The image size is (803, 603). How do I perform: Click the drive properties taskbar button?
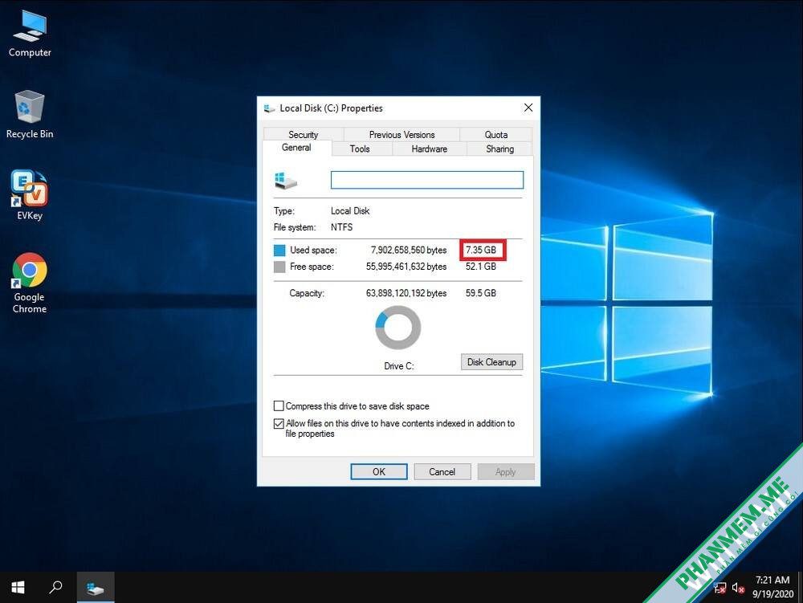96,588
